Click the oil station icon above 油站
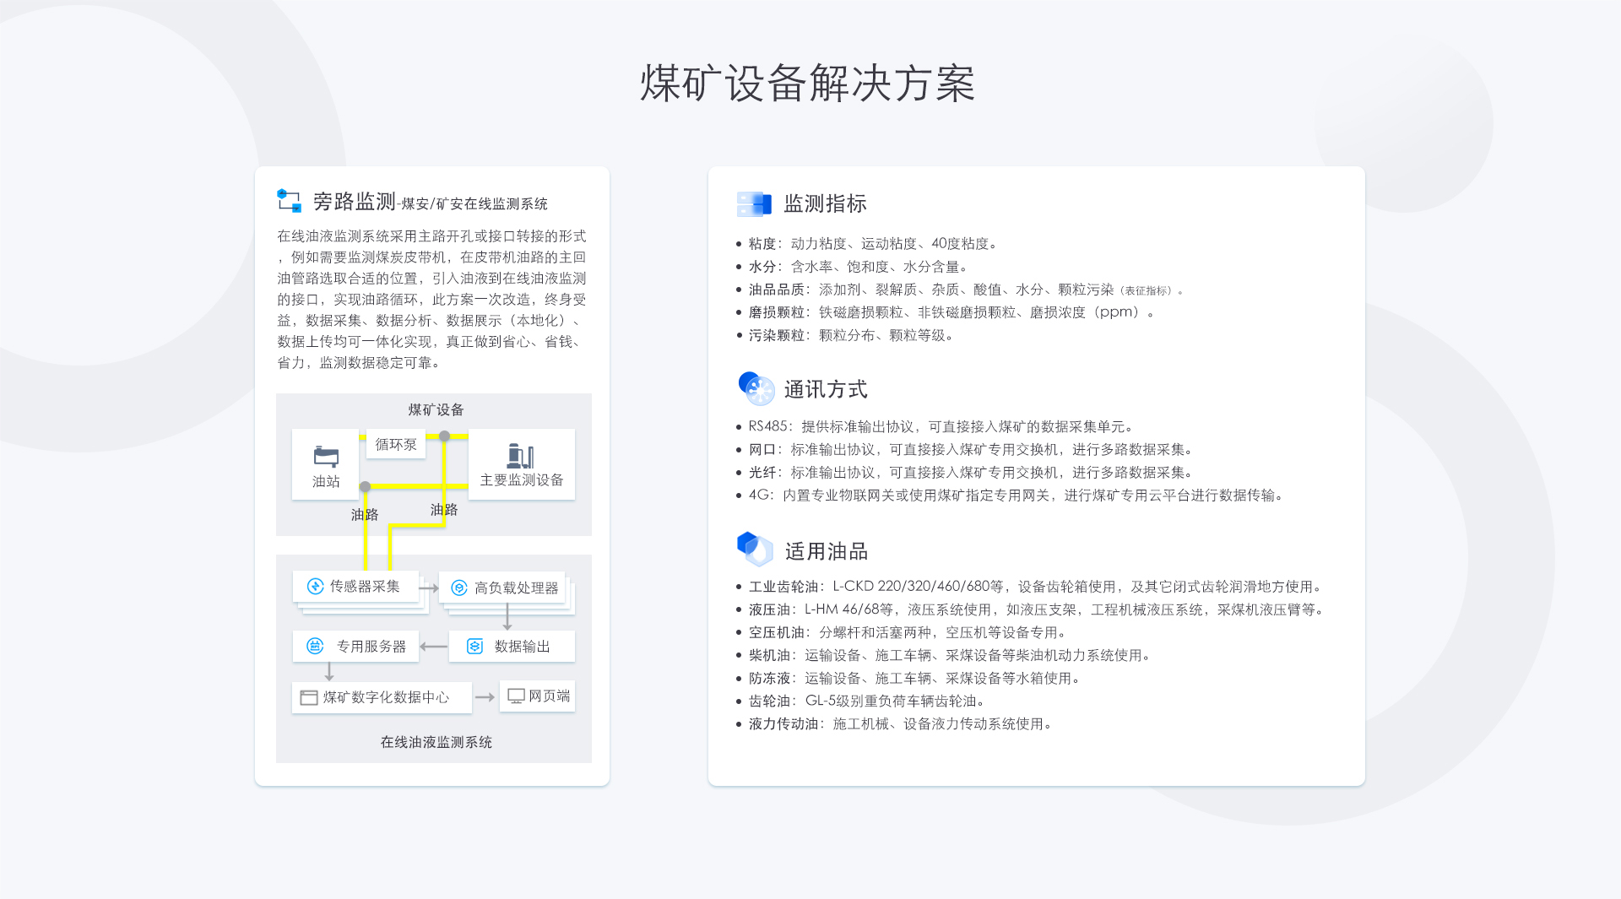1621x899 pixels. (x=326, y=457)
